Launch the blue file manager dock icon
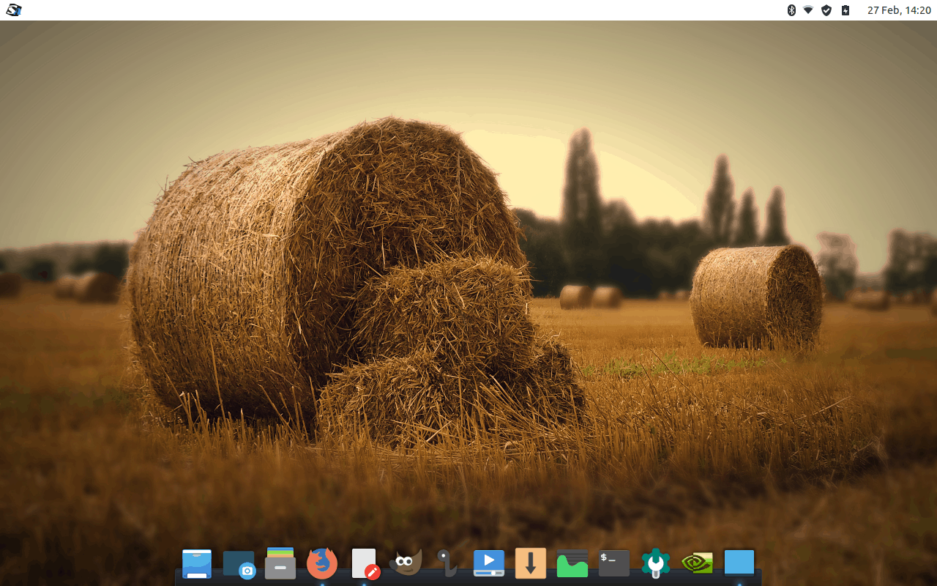Viewport: 937px width, 586px height. (x=197, y=564)
